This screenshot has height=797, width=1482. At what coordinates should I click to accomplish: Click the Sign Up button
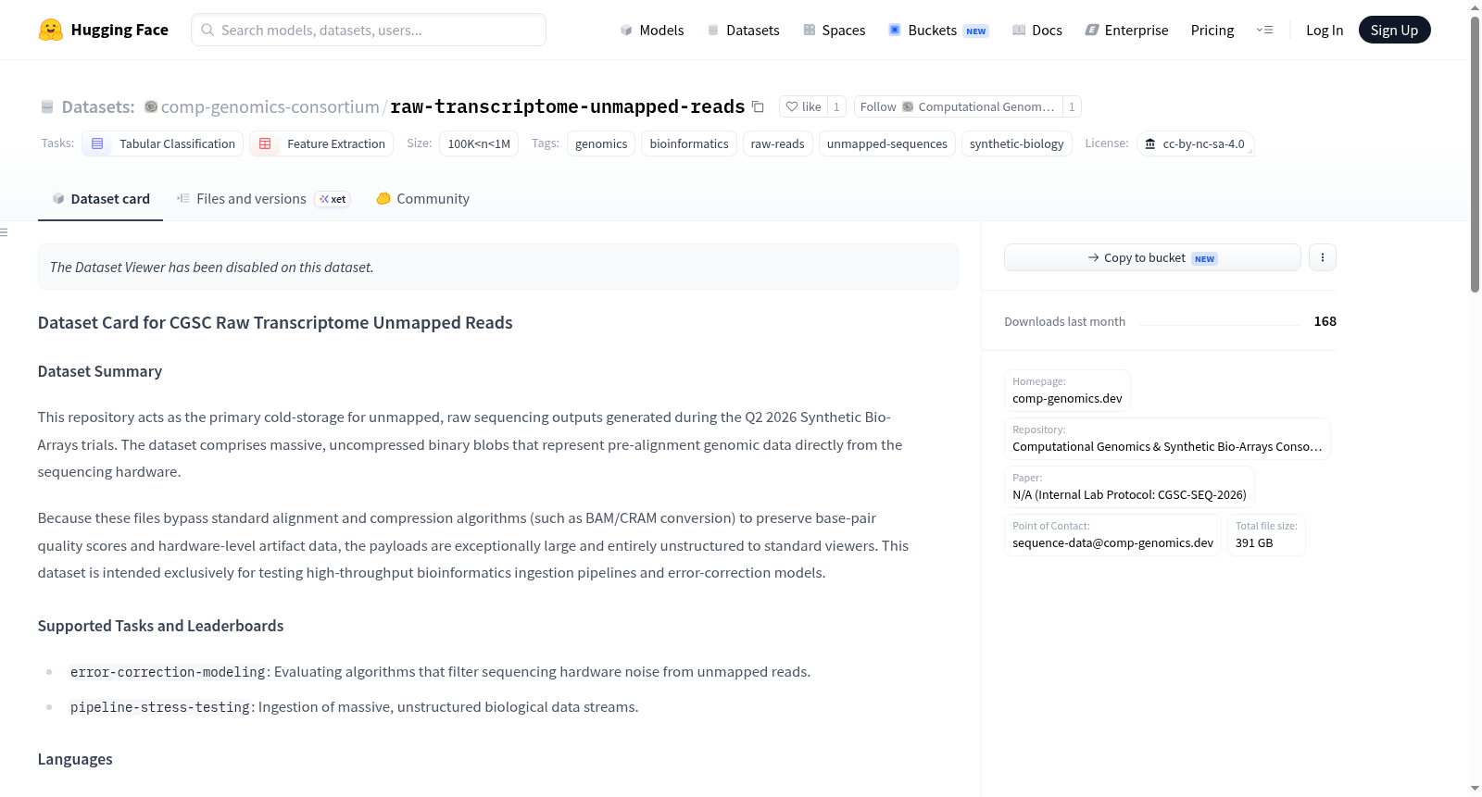[x=1394, y=30]
